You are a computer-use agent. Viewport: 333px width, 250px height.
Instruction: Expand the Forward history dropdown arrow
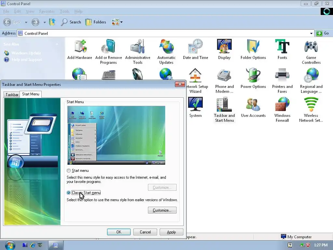(x=45, y=22)
